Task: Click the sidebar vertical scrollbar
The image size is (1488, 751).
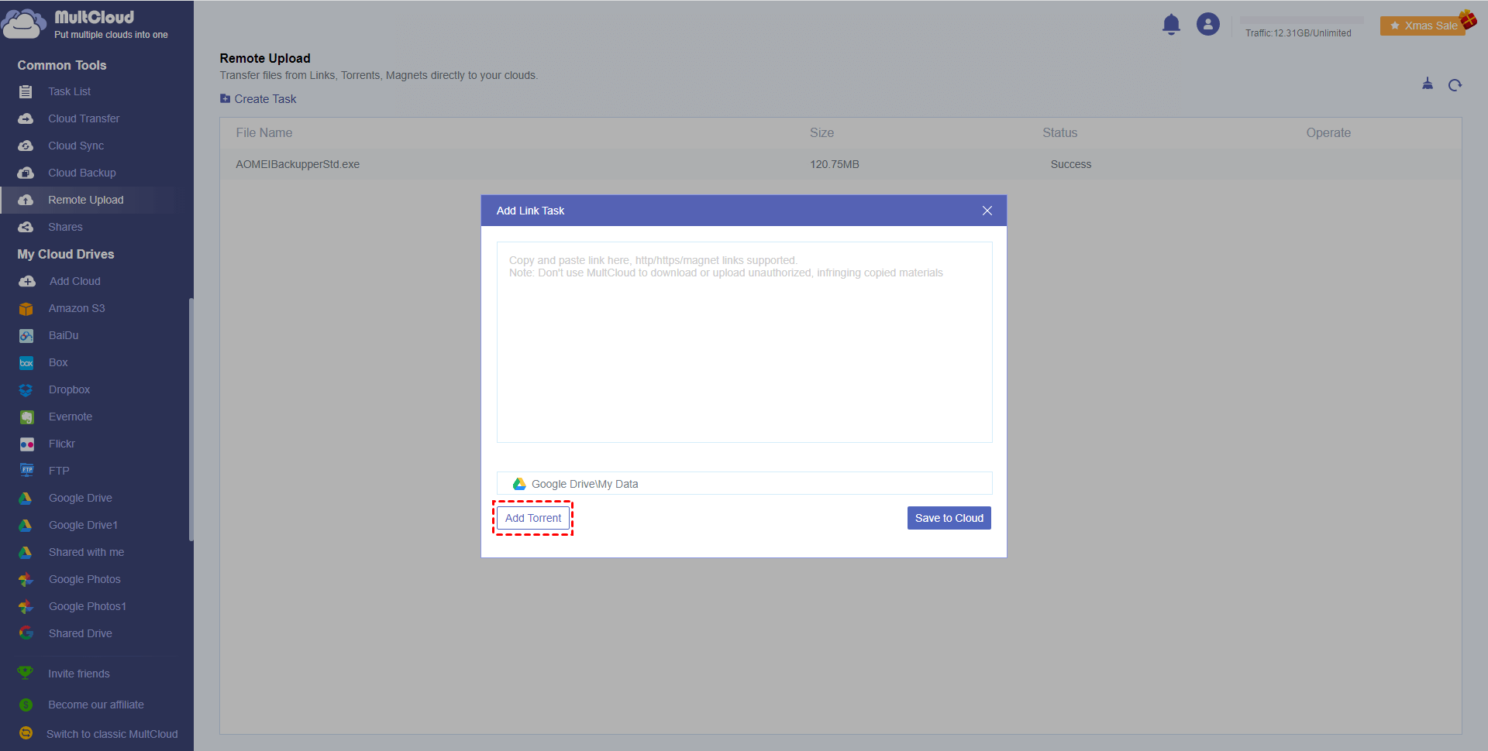Action: point(191,418)
